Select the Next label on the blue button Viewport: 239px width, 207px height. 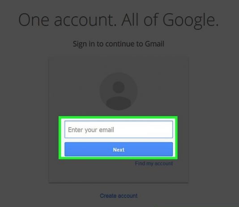(119, 150)
